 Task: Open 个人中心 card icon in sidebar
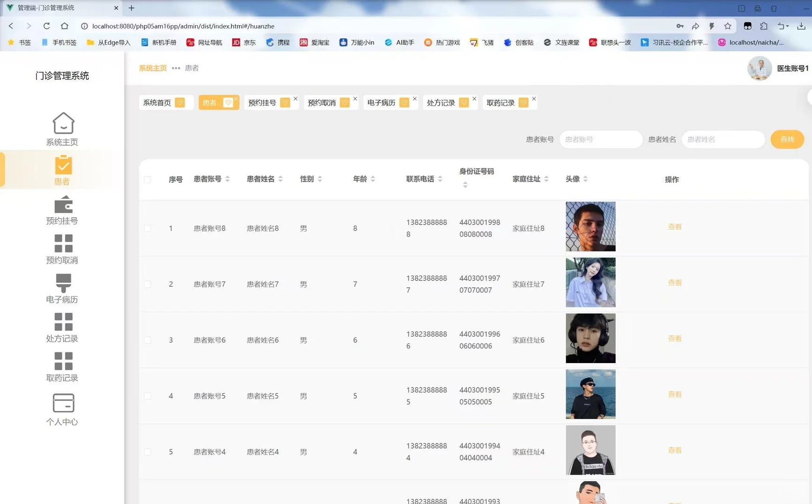click(62, 402)
